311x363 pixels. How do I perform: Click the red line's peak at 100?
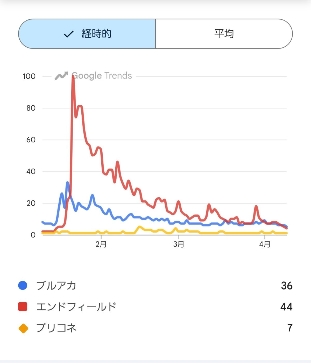pos(73,77)
